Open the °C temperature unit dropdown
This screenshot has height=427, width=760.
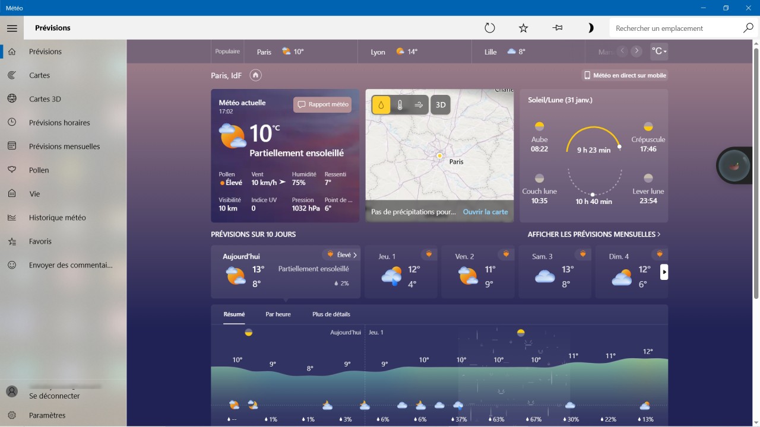click(659, 52)
